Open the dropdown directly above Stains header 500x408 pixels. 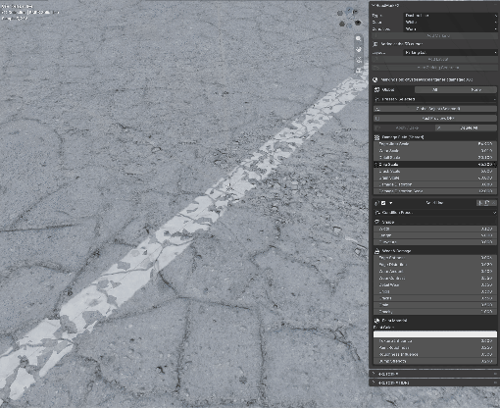point(435,213)
